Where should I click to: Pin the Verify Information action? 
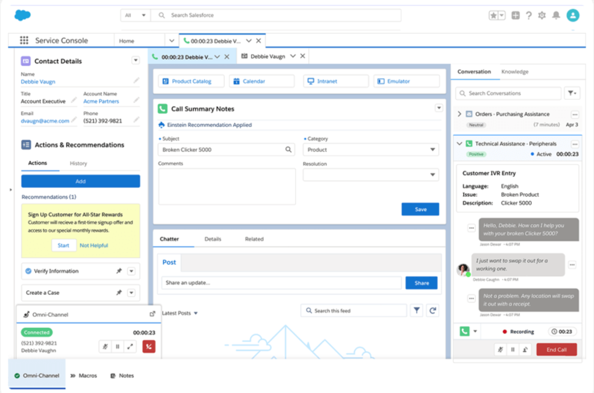coord(119,271)
